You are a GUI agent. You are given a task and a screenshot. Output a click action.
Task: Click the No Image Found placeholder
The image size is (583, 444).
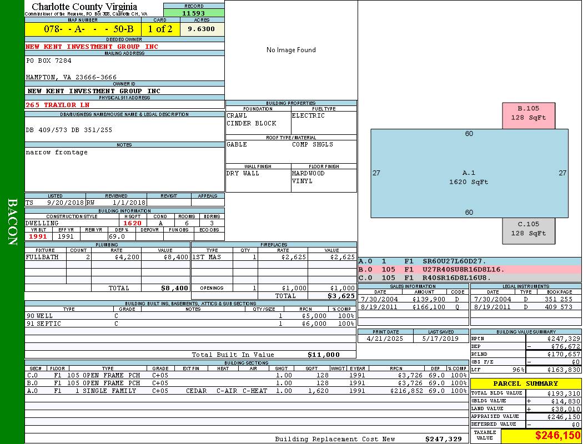point(291,50)
